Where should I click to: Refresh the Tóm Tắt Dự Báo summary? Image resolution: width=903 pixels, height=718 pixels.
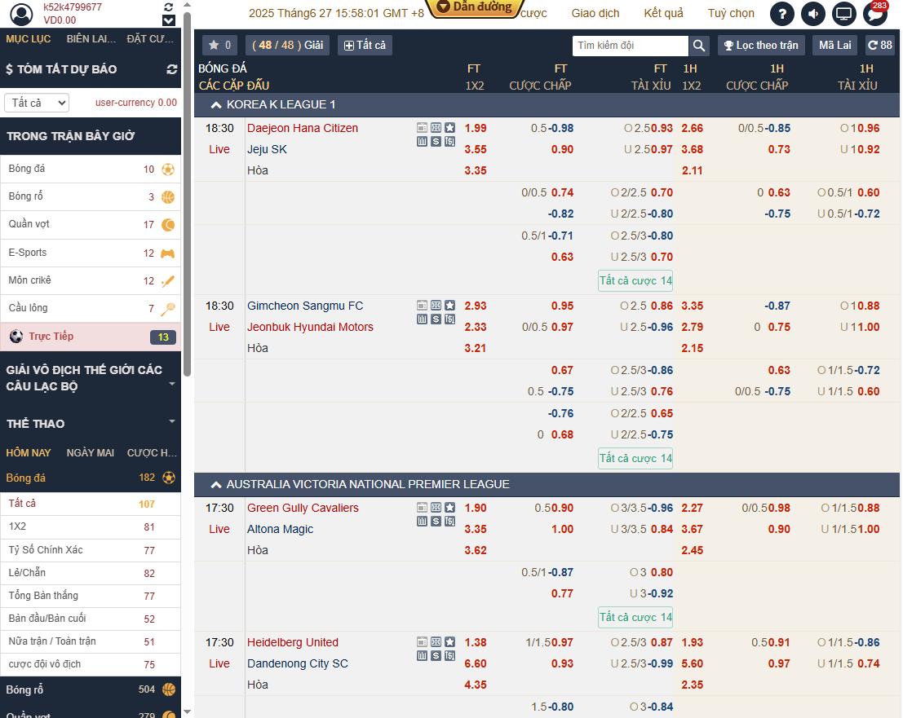pos(171,69)
